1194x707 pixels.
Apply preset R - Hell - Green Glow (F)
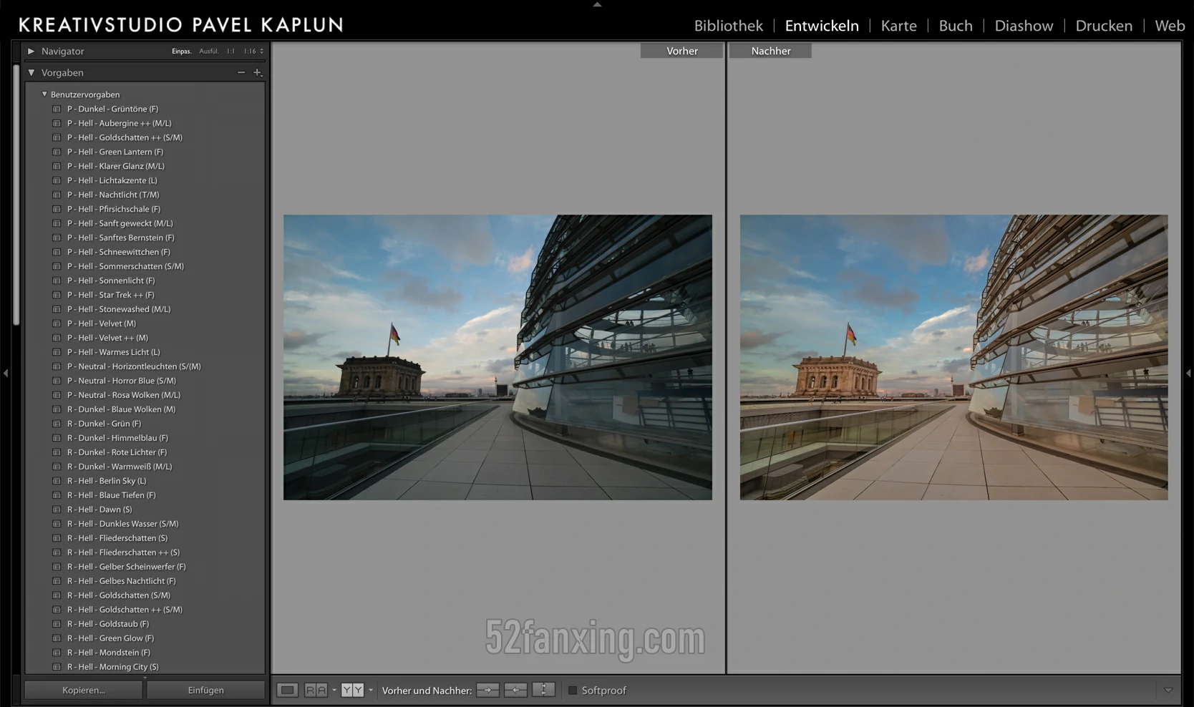tap(110, 638)
